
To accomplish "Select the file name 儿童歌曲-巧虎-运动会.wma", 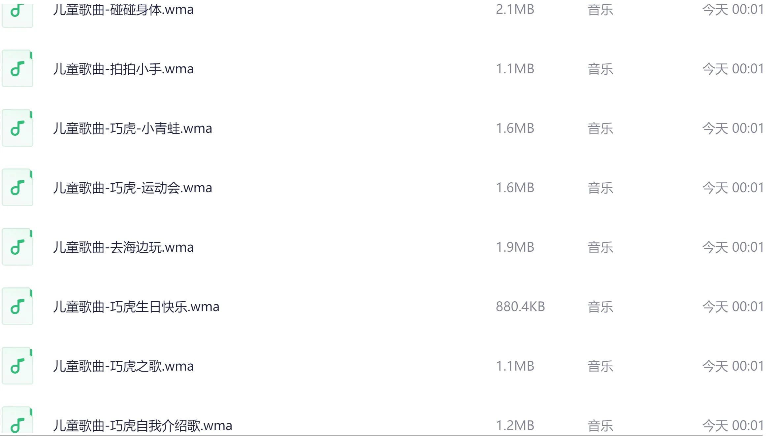I will click(133, 188).
